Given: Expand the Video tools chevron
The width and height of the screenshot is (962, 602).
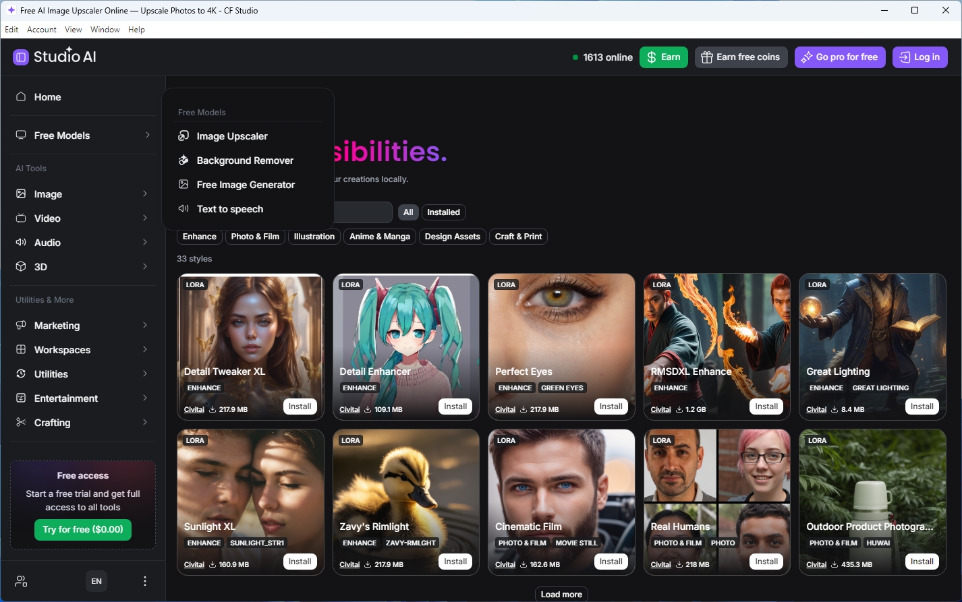Looking at the screenshot, I should pos(145,218).
